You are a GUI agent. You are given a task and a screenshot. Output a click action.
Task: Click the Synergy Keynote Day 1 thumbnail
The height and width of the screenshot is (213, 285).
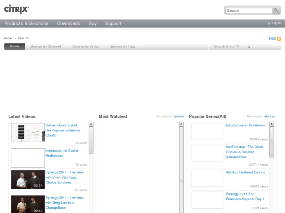[x=207, y=200]
